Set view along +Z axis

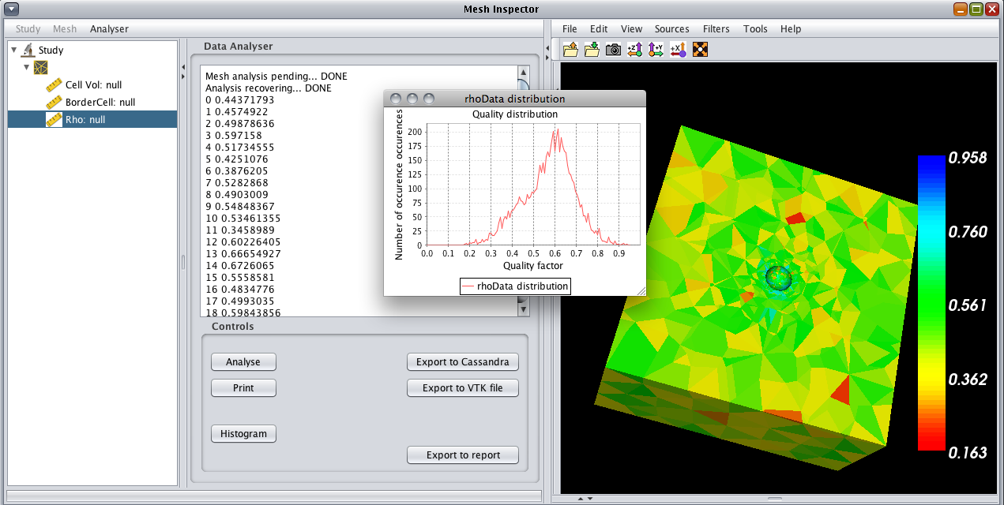coord(634,50)
